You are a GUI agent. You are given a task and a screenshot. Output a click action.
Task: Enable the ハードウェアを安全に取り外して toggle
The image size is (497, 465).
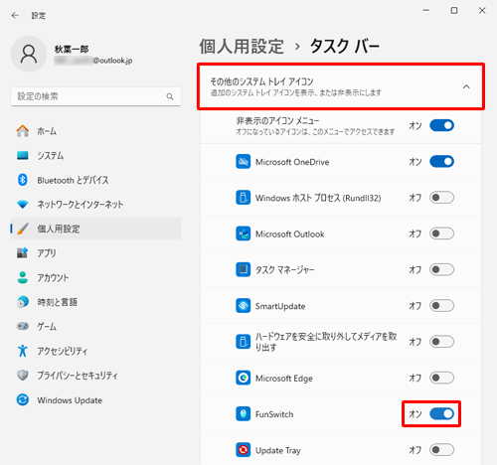pyautogui.click(x=441, y=342)
